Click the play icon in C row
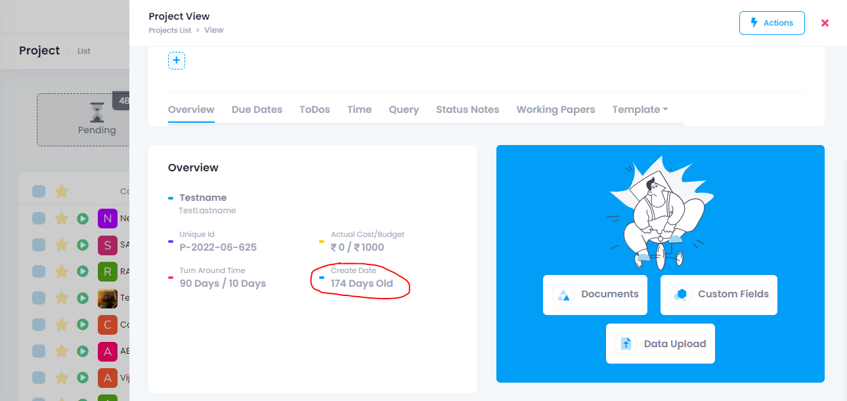Image resolution: width=847 pixels, height=401 pixels. [83, 324]
